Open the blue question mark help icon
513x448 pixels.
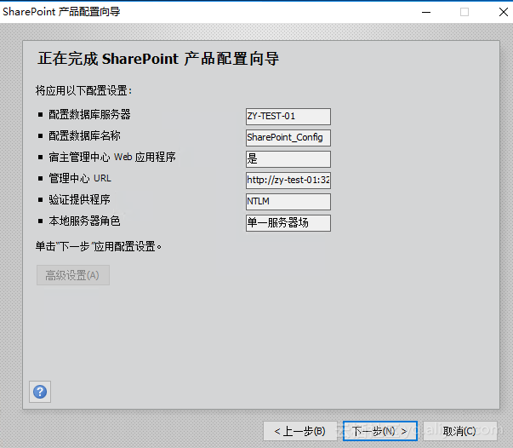click(40, 392)
